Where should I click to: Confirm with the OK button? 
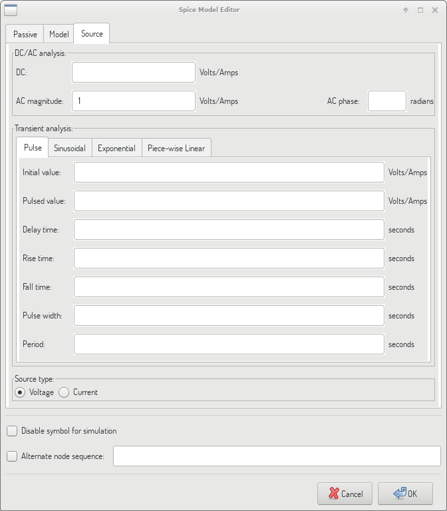[x=405, y=494]
